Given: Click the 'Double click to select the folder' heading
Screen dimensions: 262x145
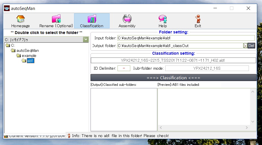Looking at the screenshot, I should point(47,33).
